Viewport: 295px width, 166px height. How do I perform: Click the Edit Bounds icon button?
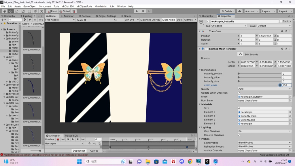pyautogui.click(x=240, y=54)
